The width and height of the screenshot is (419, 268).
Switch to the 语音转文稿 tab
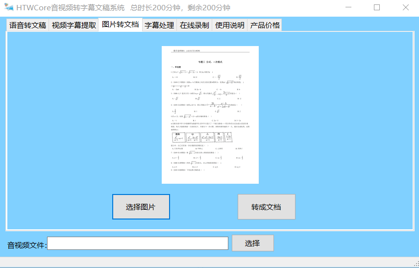[27, 25]
